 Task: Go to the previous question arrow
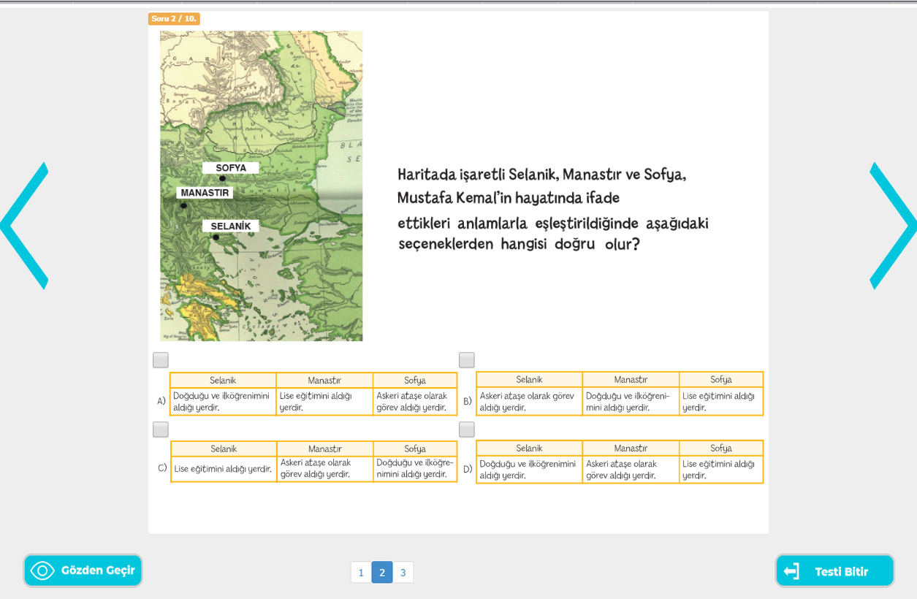(24, 226)
